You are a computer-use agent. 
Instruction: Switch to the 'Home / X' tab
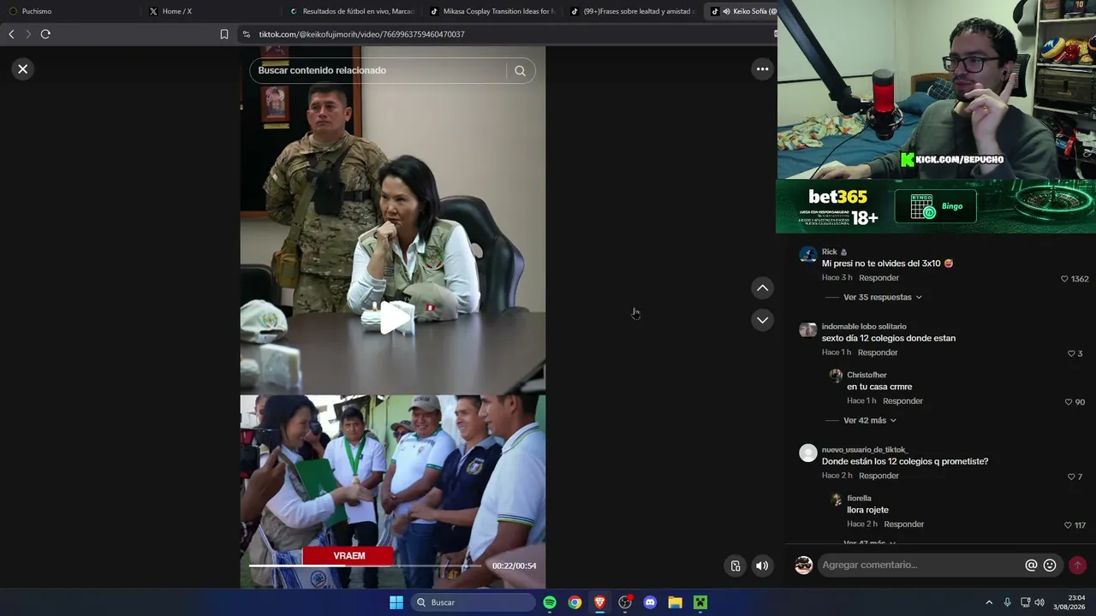pos(210,11)
